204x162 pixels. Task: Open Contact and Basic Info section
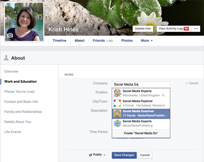coord(21,102)
